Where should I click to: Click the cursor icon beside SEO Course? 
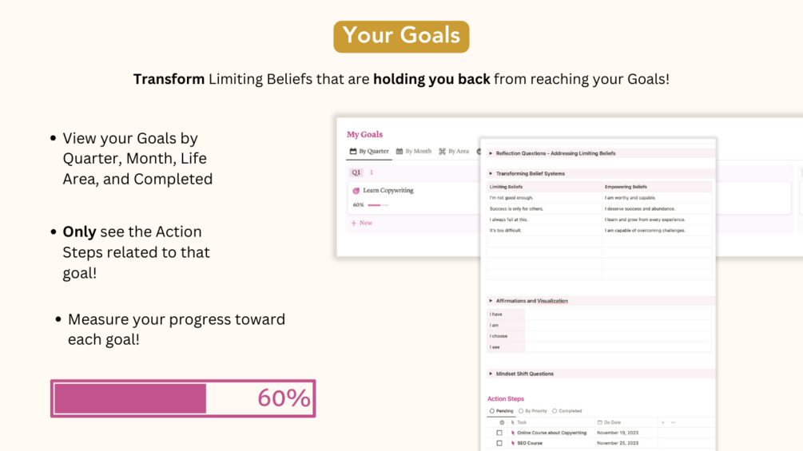[513, 443]
